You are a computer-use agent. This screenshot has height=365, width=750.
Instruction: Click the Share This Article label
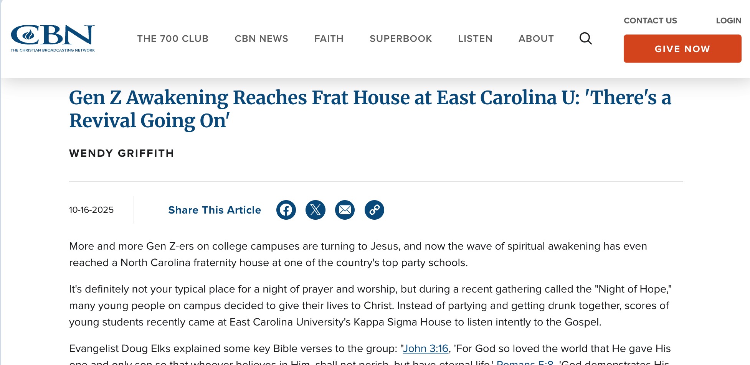click(215, 210)
